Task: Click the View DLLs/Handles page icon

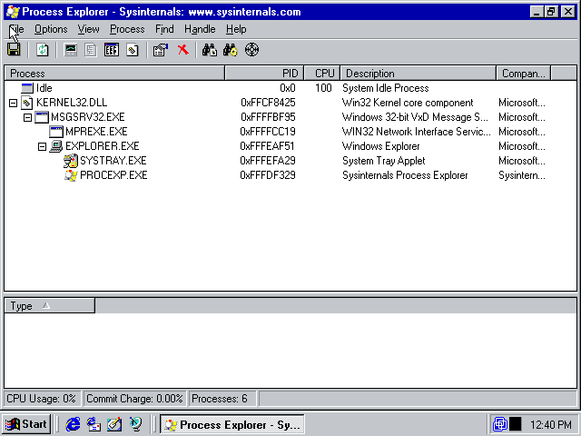Action: (133, 50)
